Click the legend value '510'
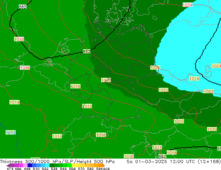This screenshot has height=170, width=221. (x=36, y=169)
